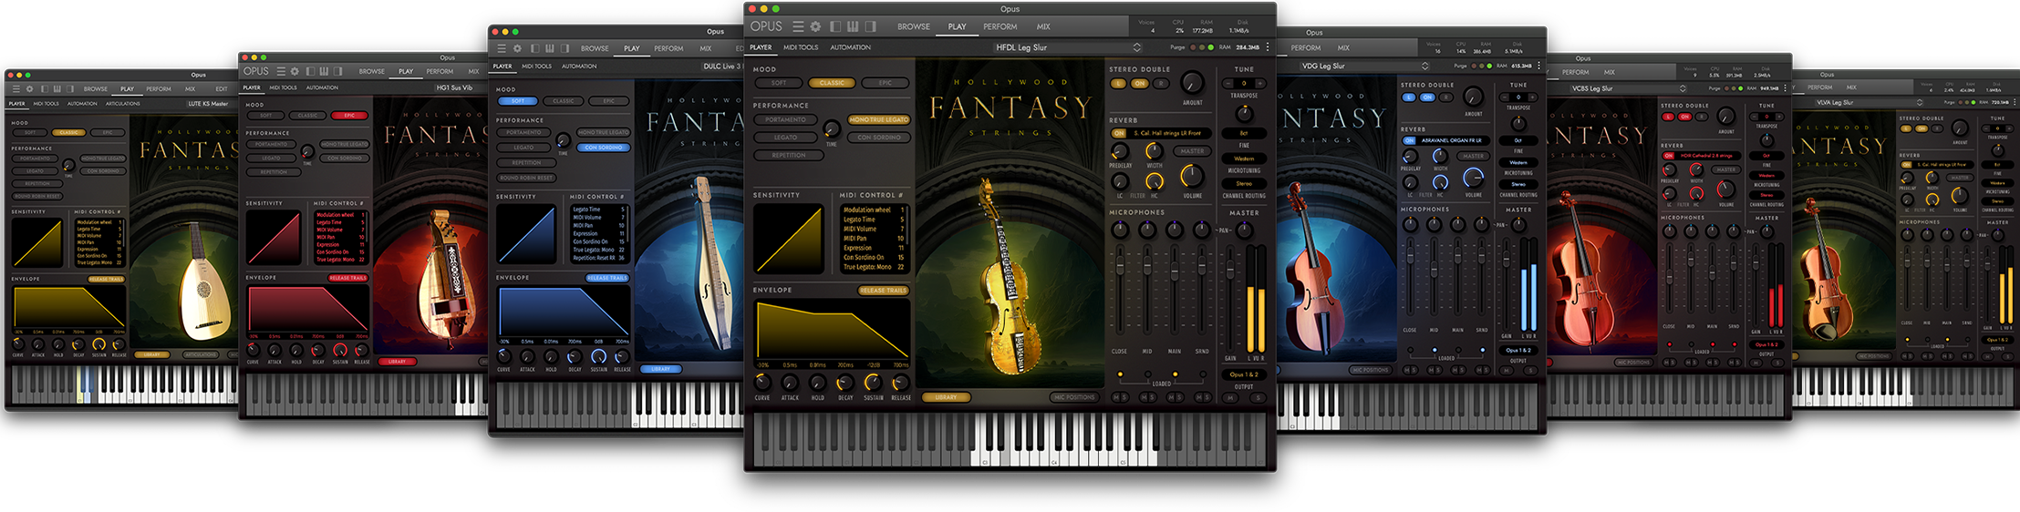The image size is (2020, 512).
Task: Click the envelope Curve knob in HFDL window
Action: (x=762, y=383)
